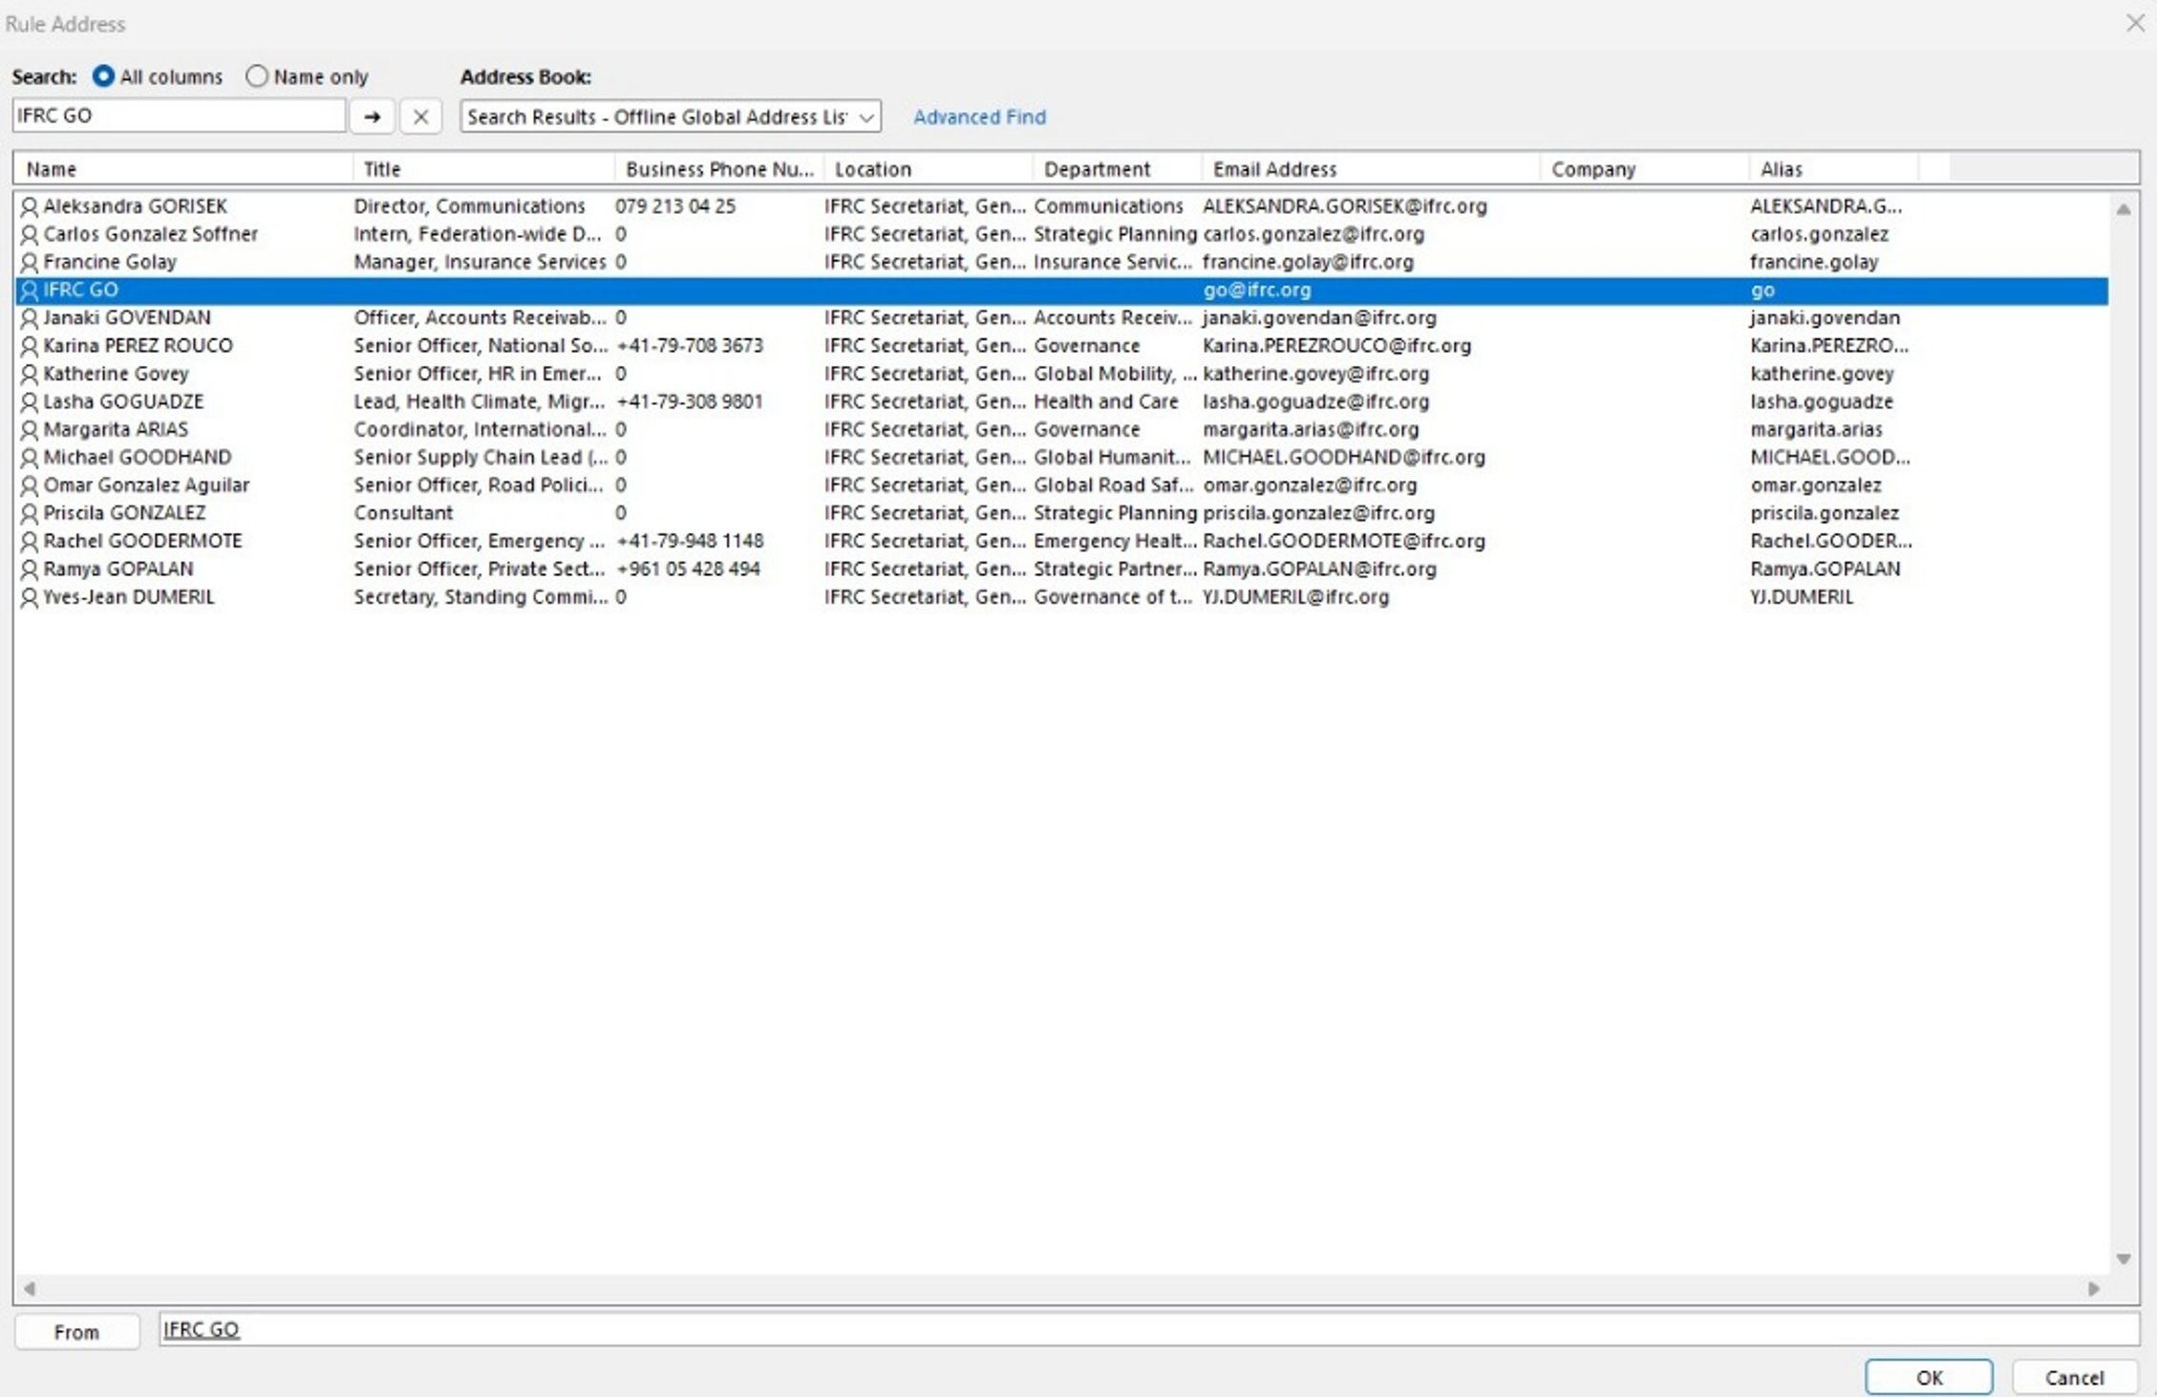Select the Margarita ARIAS name
2157x1397 pixels.
coord(116,430)
